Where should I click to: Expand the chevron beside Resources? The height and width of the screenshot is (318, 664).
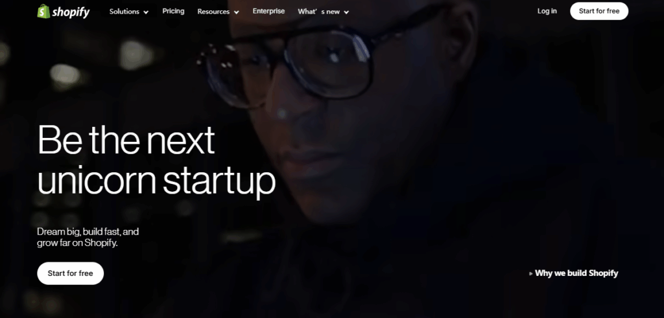coord(236,12)
